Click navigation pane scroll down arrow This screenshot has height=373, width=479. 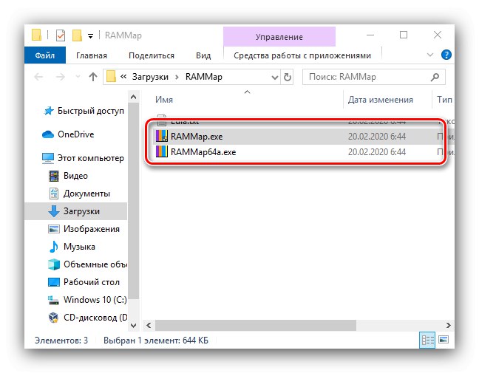[133, 326]
